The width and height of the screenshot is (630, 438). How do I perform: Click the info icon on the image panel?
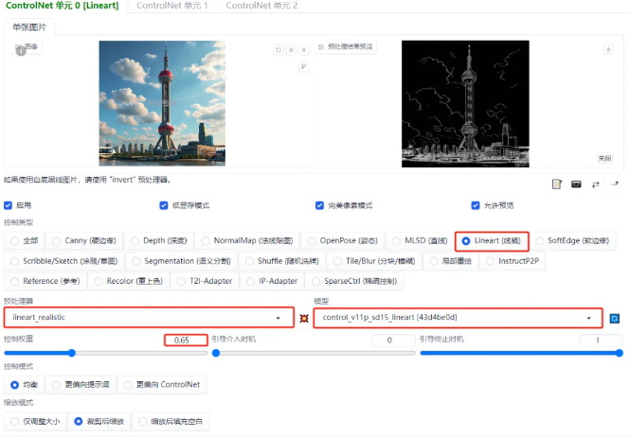coord(21,50)
